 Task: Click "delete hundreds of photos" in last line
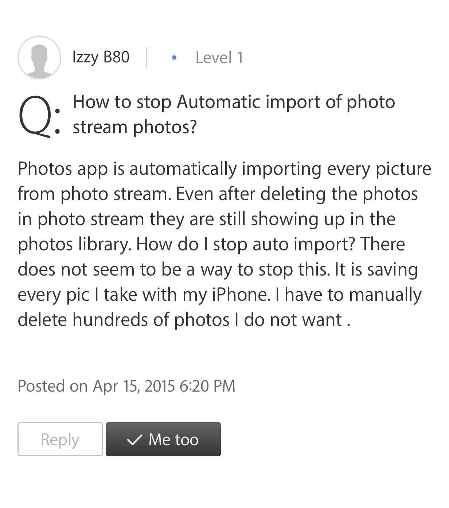click(x=124, y=320)
